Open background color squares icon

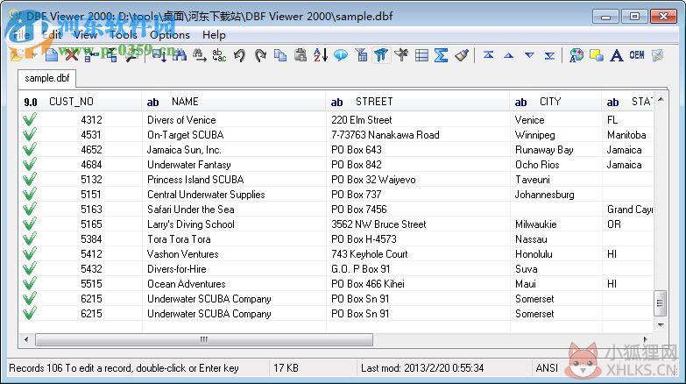[x=597, y=55]
